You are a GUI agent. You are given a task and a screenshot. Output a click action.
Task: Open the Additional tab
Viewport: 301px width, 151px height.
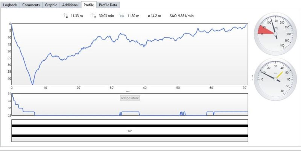coord(70,5)
